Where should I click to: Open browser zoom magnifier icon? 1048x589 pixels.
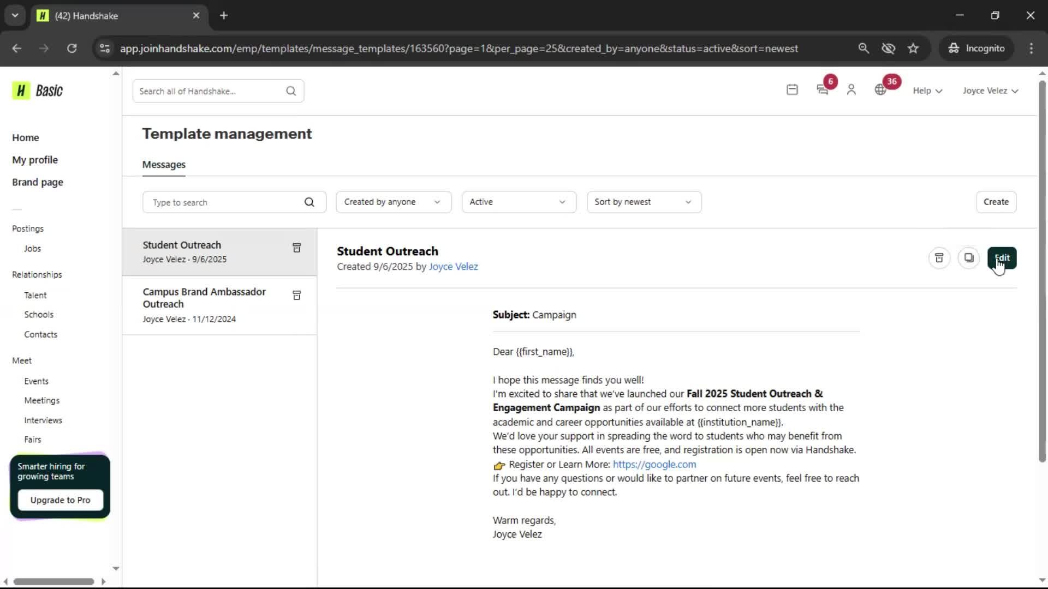point(864,49)
